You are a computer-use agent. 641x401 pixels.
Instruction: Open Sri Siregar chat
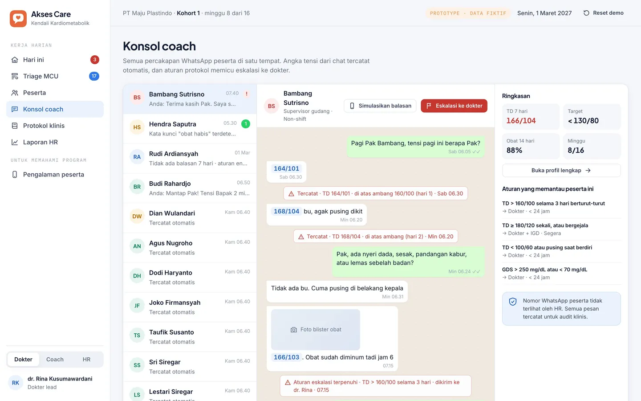[x=190, y=367]
